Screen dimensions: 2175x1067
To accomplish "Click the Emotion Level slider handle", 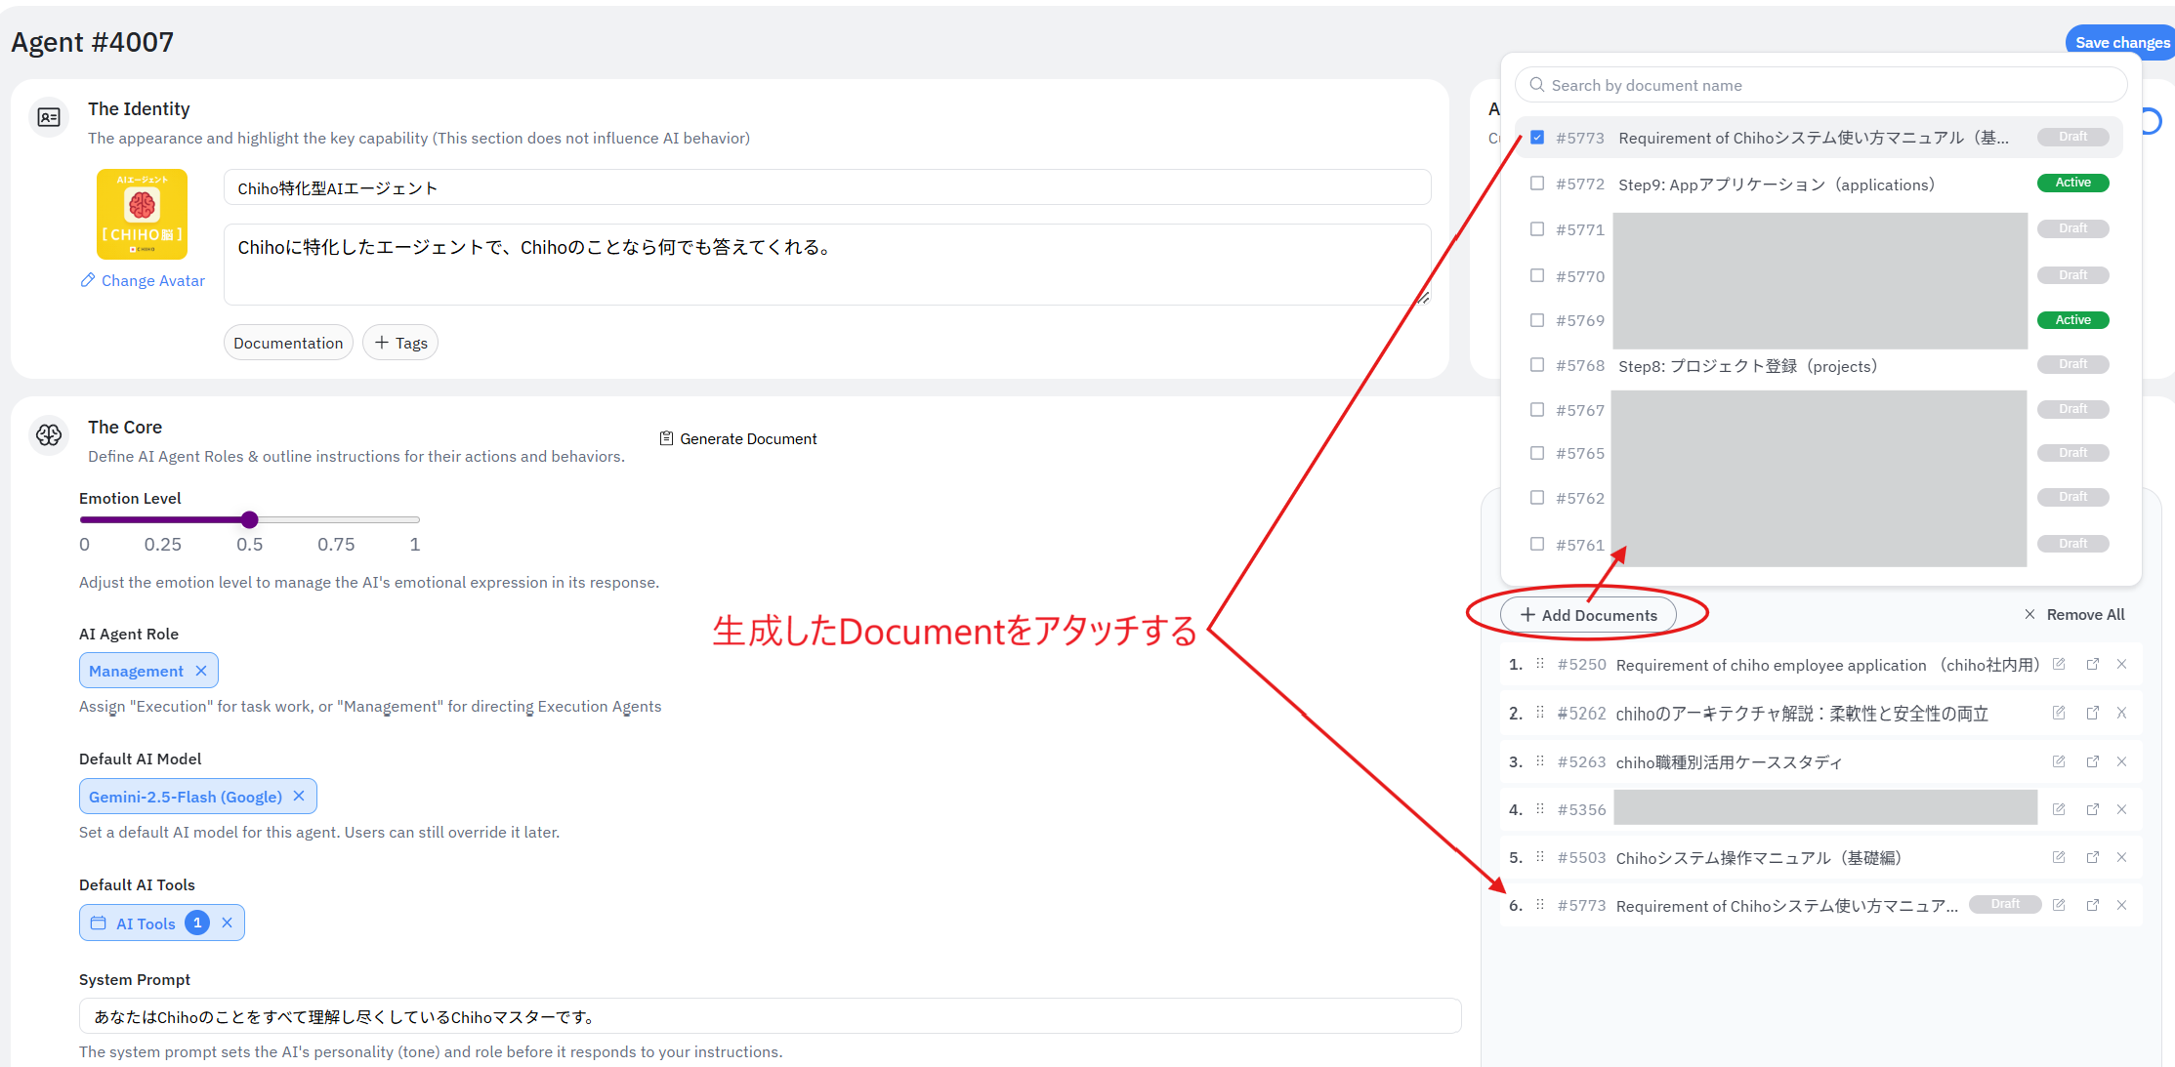I will click(x=250, y=519).
